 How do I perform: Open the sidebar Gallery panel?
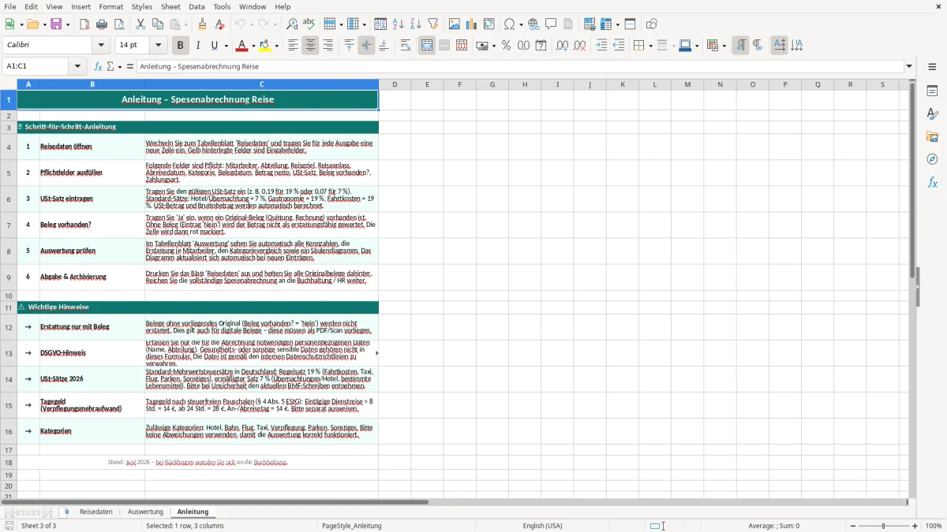click(932, 136)
